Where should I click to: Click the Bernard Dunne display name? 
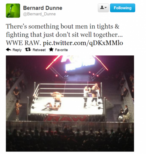[x=43, y=8]
